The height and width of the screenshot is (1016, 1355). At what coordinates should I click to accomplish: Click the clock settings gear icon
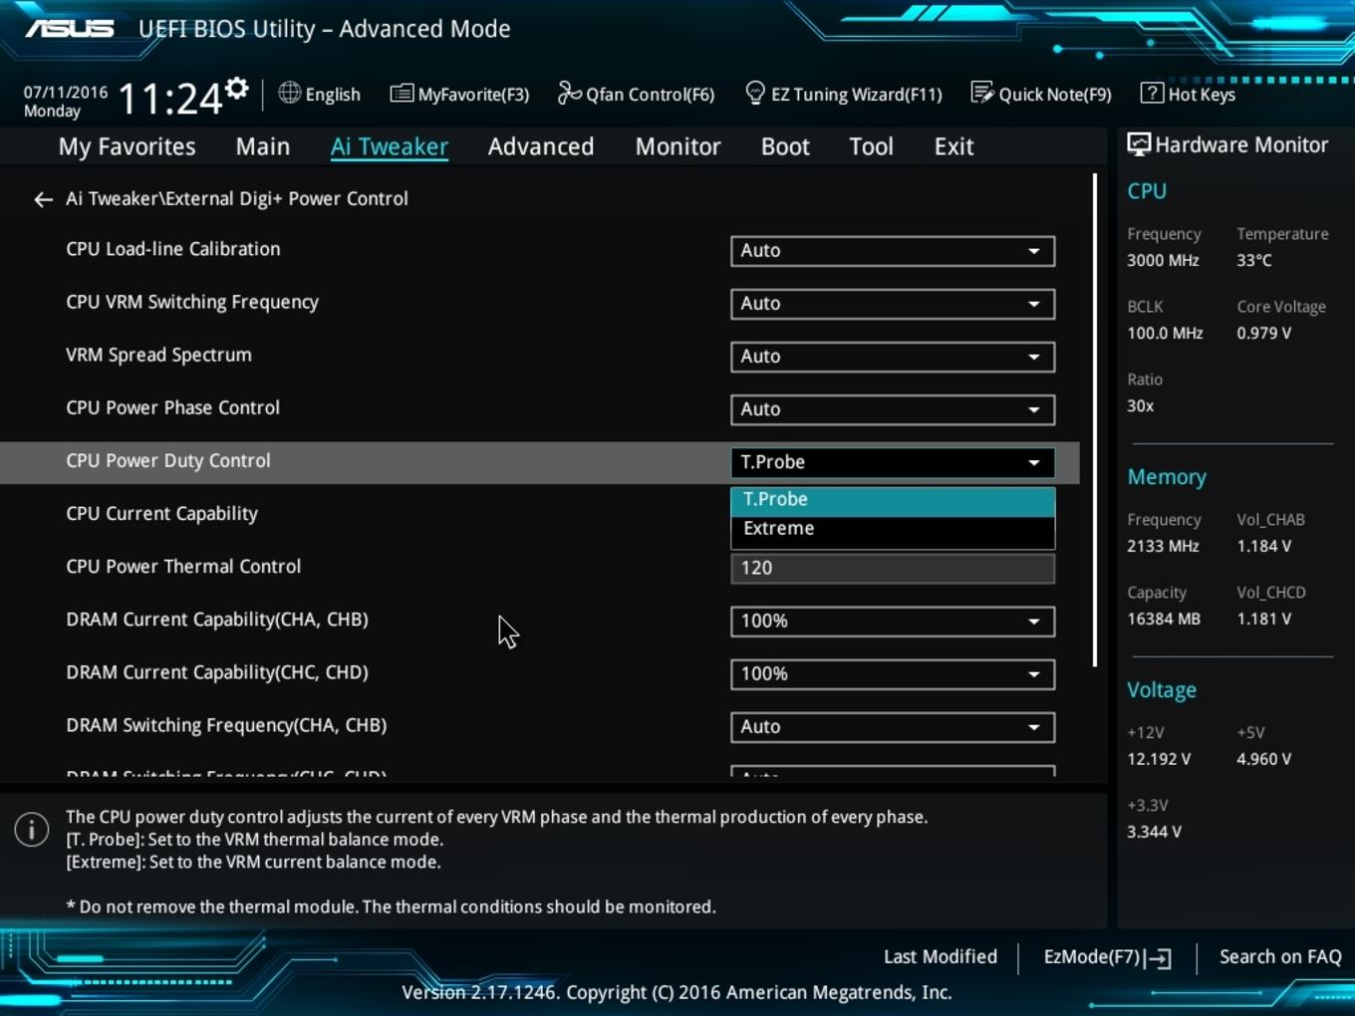click(237, 88)
